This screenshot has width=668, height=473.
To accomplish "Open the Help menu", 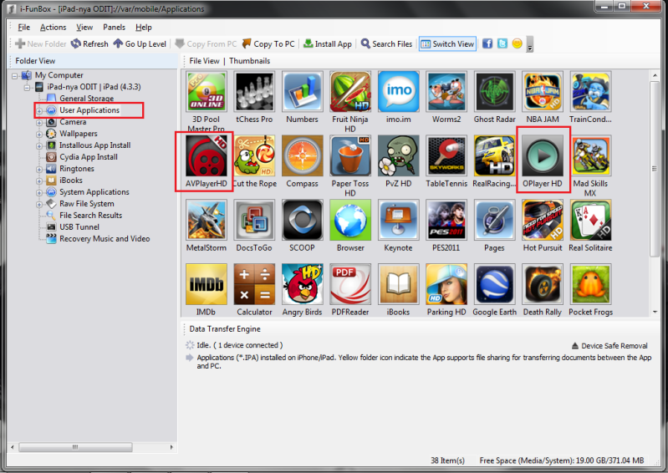I will click(x=144, y=28).
